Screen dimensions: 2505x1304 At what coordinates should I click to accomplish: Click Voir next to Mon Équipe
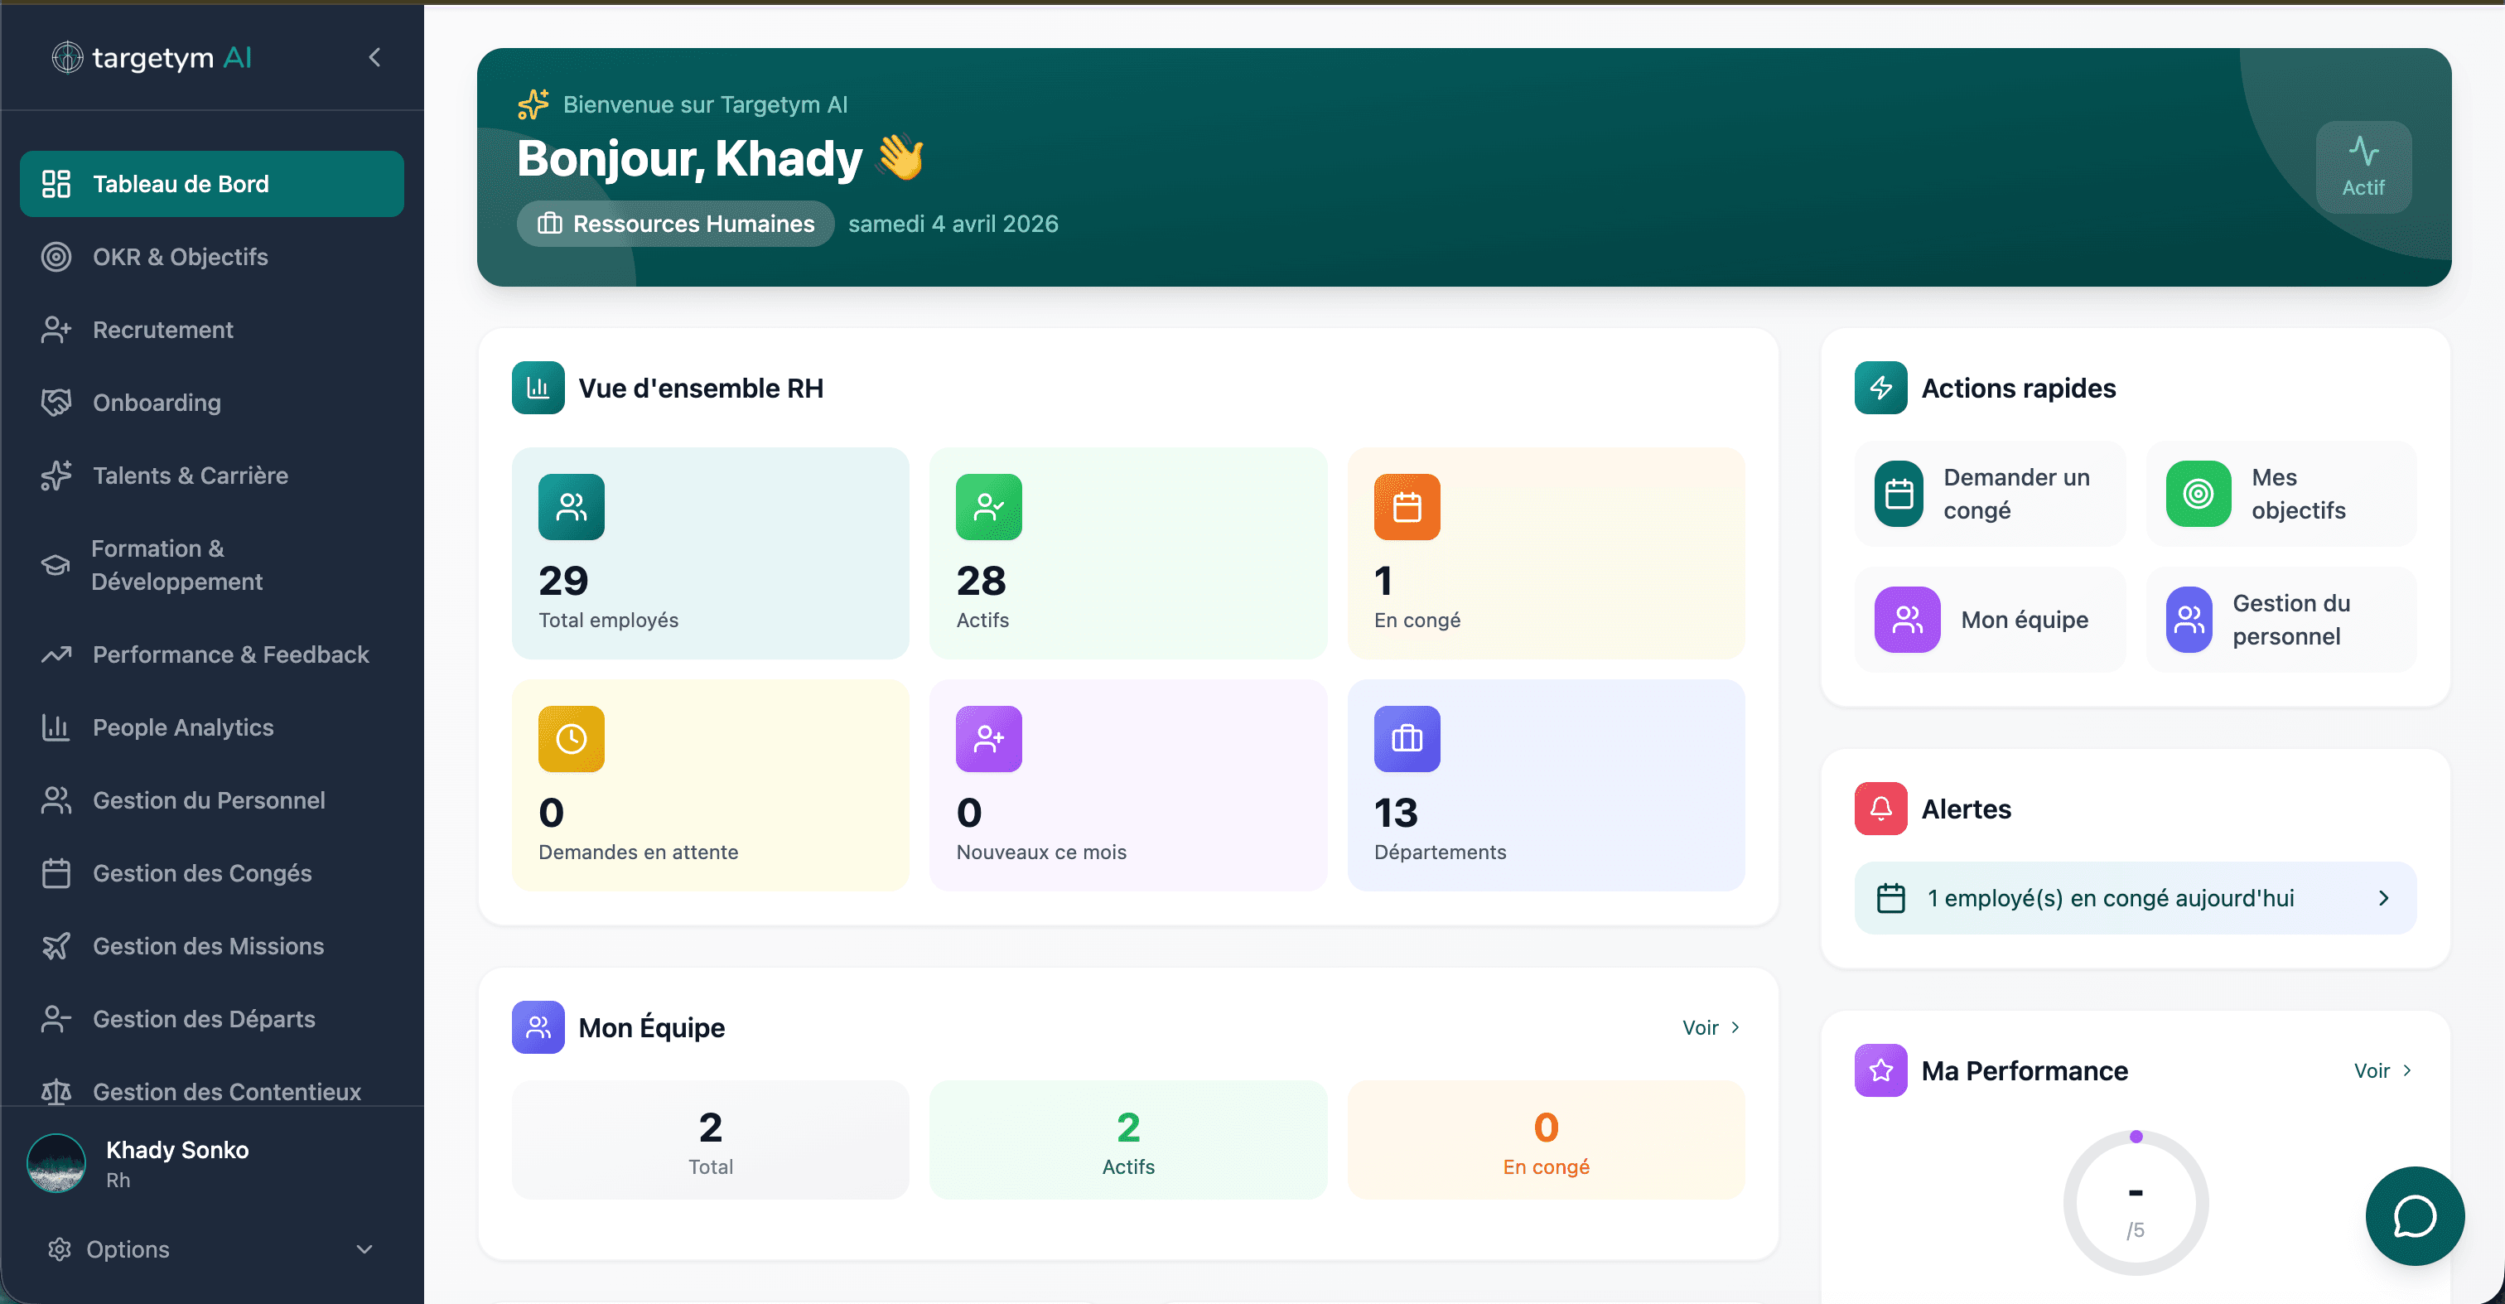pyautogui.click(x=1709, y=1026)
